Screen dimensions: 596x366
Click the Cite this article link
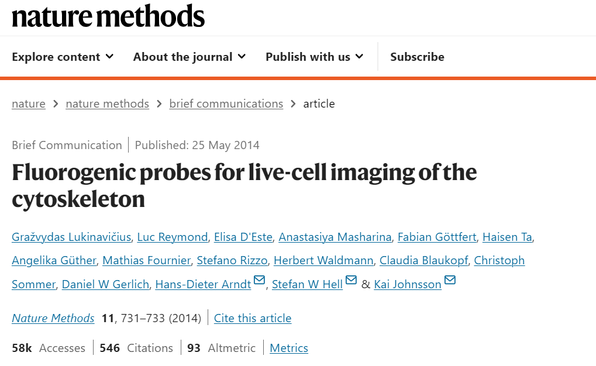[253, 318]
